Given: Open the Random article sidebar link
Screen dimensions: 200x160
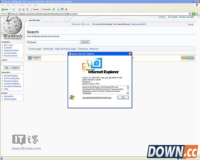Looking at the screenshot, I should pos(11,56).
